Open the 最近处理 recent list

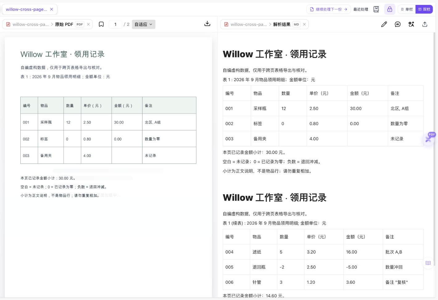pos(361,9)
